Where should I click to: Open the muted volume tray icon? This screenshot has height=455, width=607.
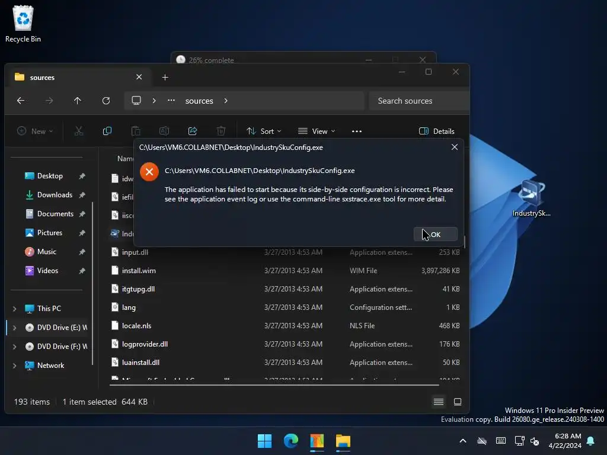tap(535, 441)
